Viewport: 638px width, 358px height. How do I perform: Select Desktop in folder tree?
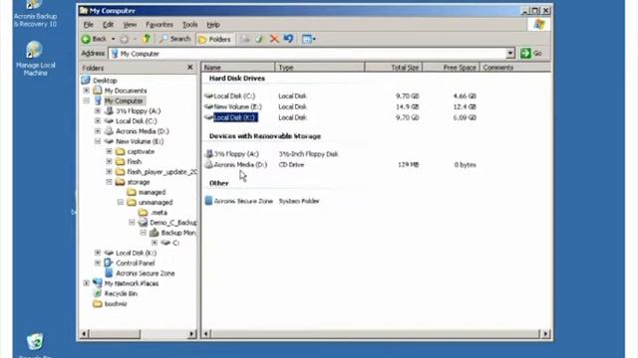coord(104,81)
